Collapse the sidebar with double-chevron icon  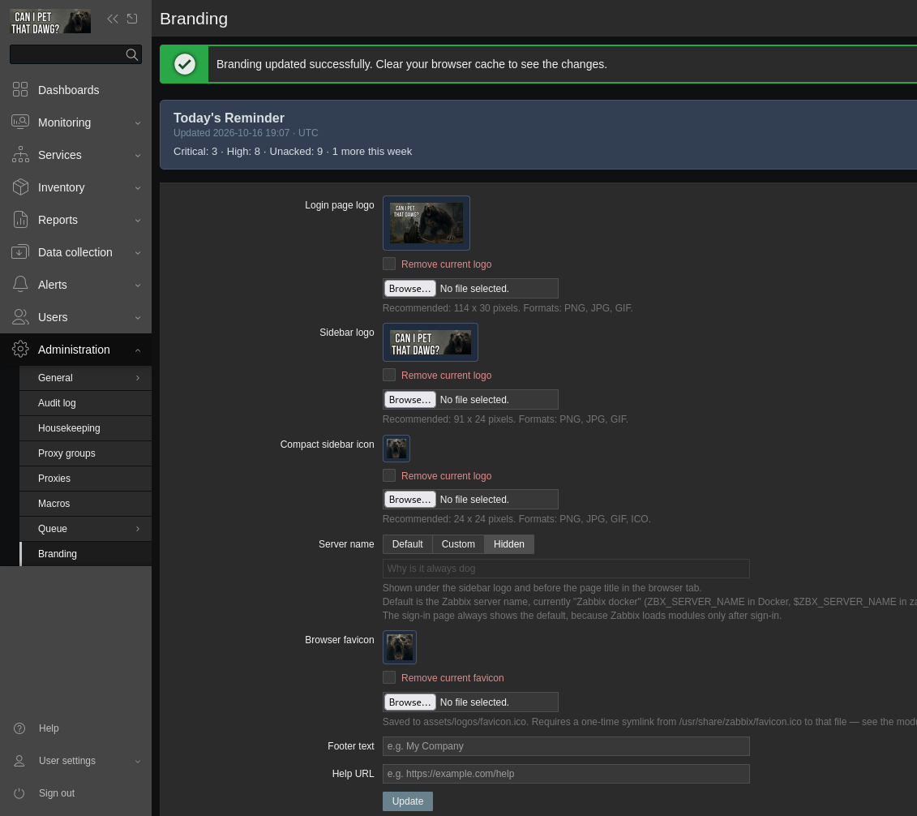click(113, 19)
